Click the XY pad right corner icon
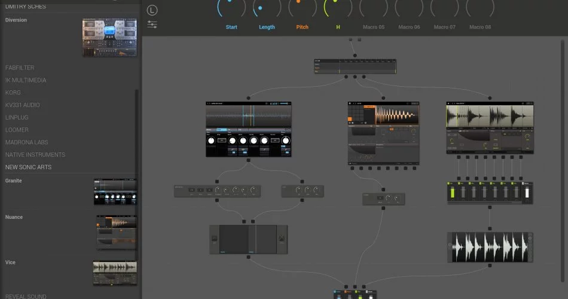 coord(282,239)
